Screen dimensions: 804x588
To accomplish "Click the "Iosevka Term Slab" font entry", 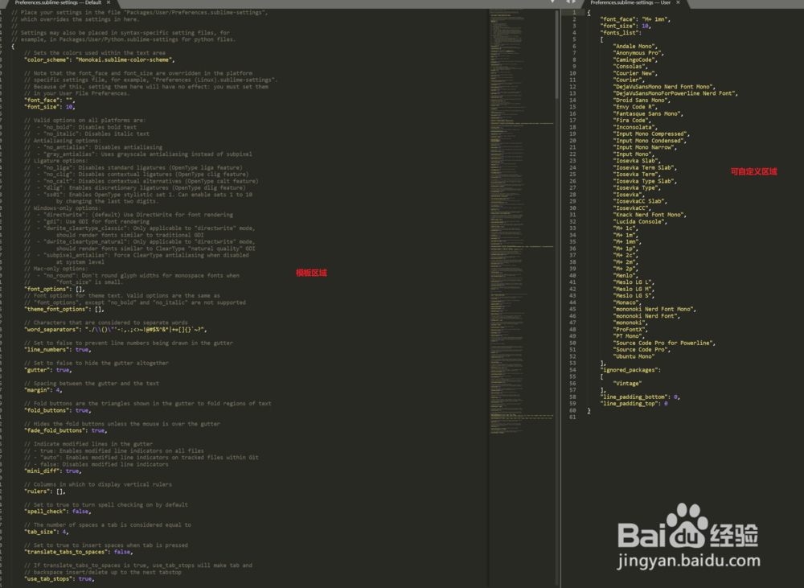I will tap(645, 168).
